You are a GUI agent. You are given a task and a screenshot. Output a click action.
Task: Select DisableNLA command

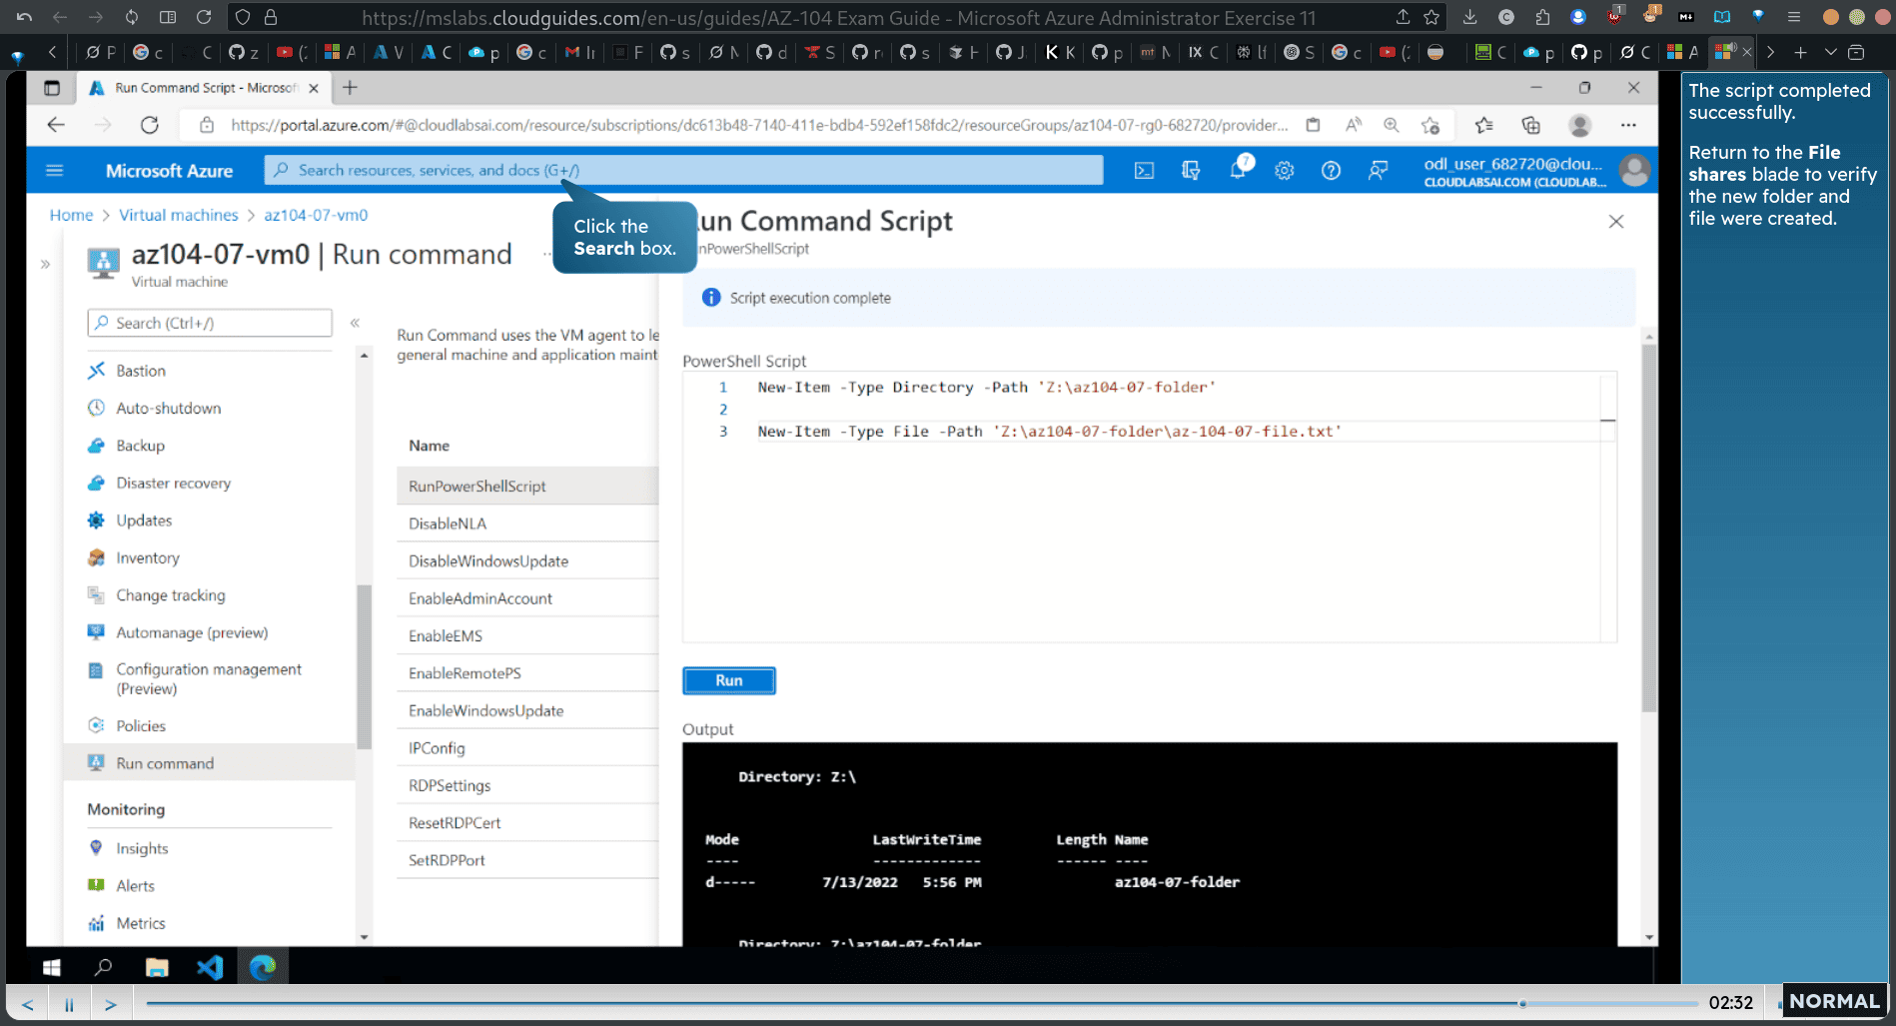point(527,523)
